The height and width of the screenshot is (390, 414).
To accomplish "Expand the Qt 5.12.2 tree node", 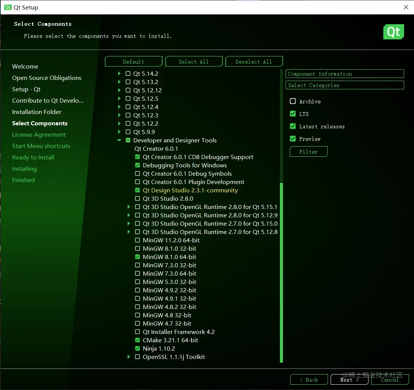I will [119, 123].
